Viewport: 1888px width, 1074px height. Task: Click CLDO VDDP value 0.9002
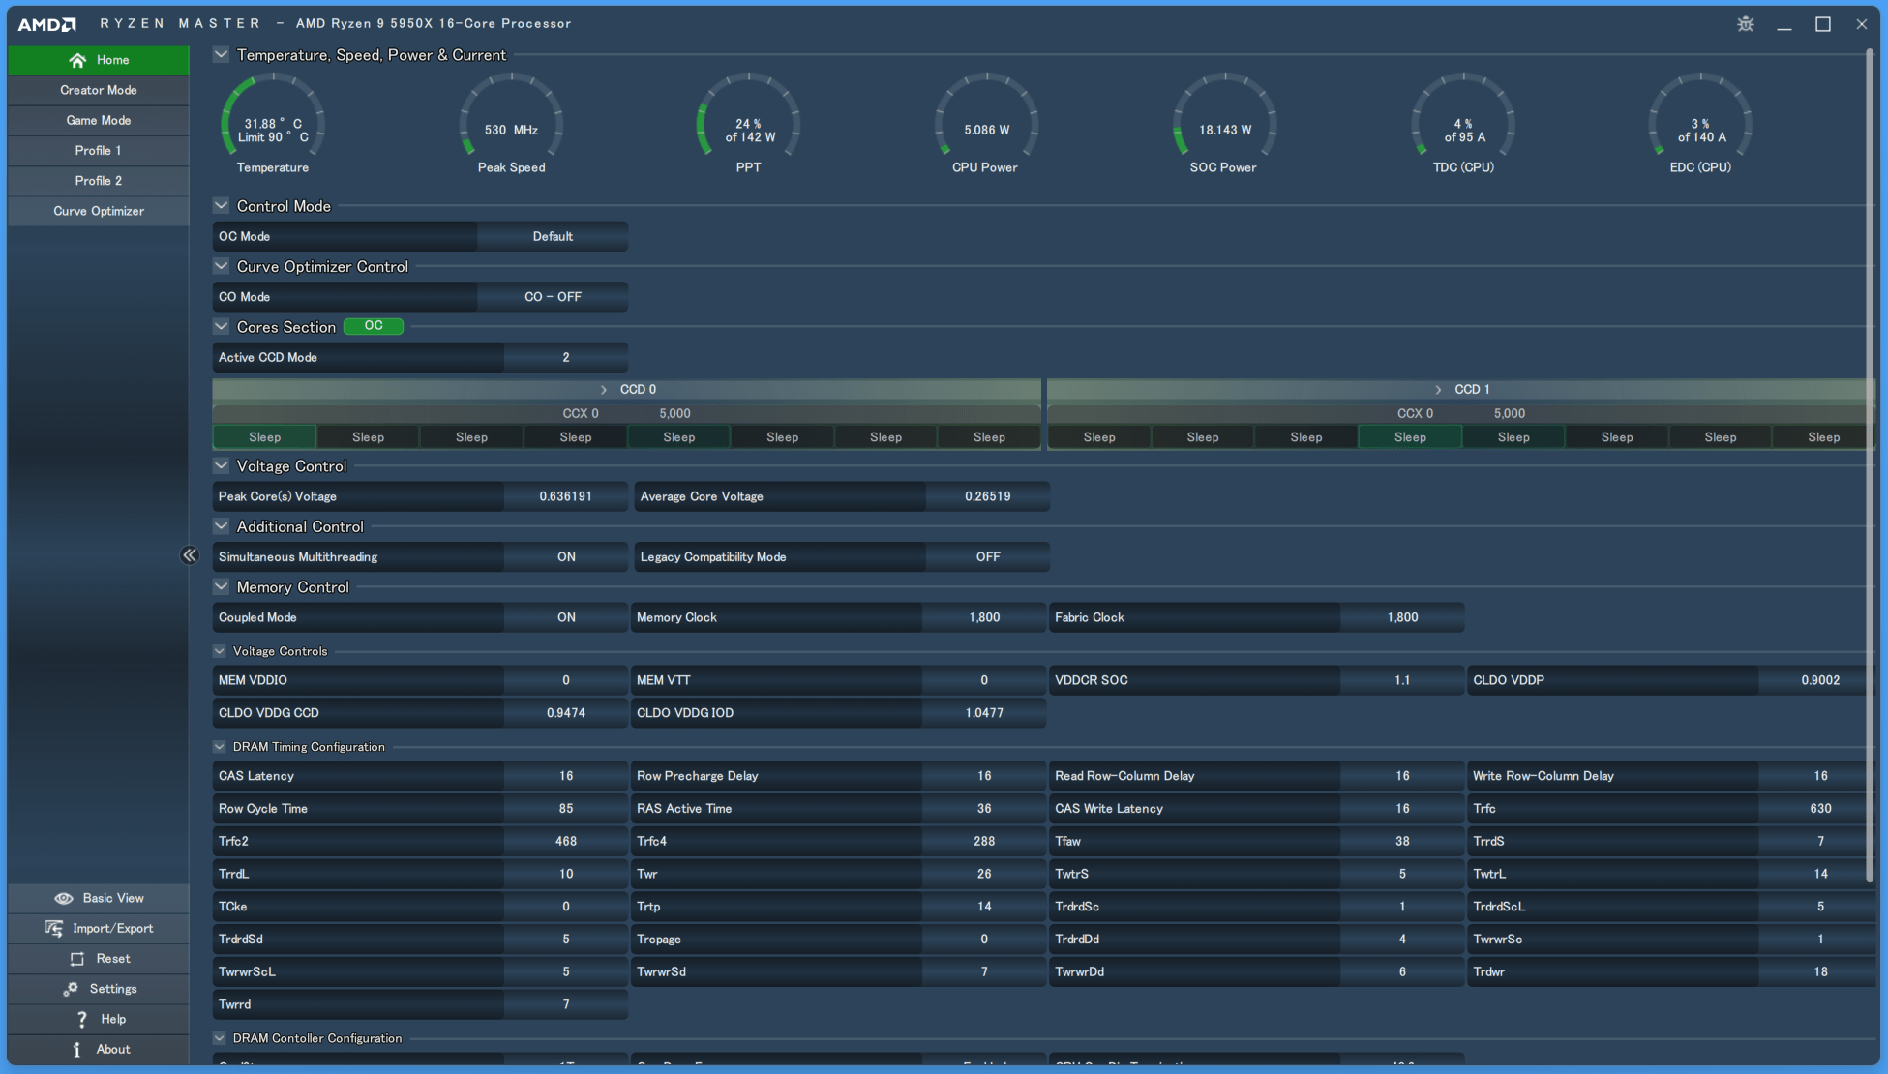coord(1820,680)
